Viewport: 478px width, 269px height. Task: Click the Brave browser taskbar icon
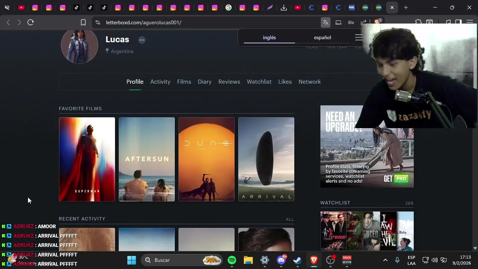pos(314,260)
